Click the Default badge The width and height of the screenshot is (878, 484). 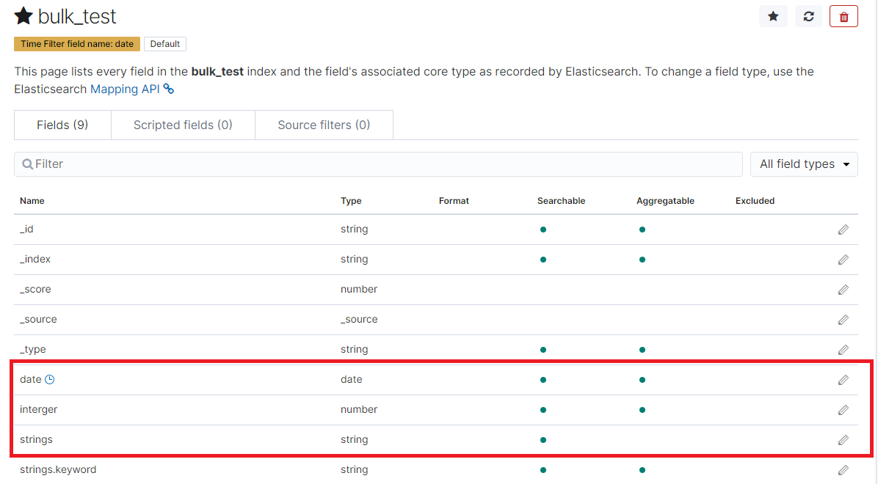(x=164, y=44)
